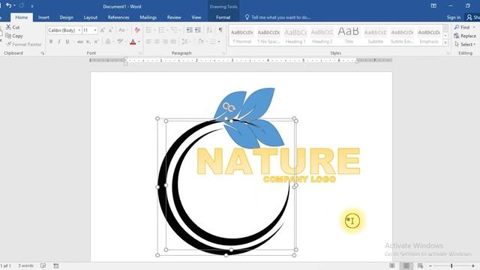This screenshot has width=480, height=270.
Task: Increase paragraph indent
Action: tap(198, 30)
